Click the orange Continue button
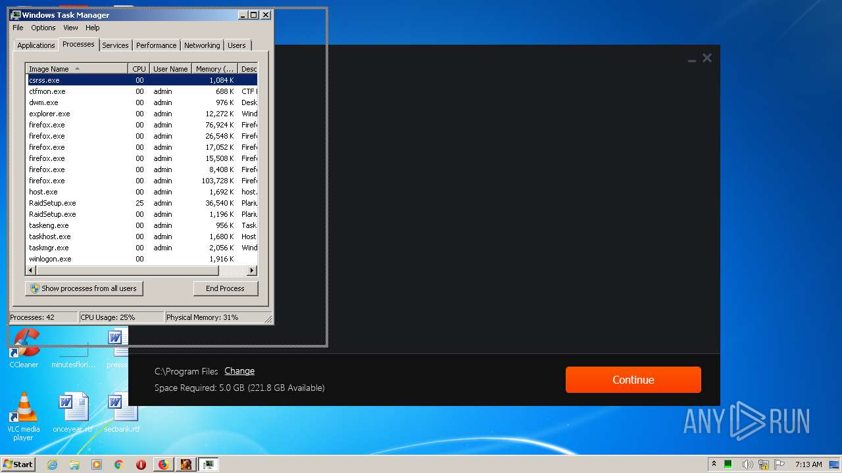 pos(633,380)
